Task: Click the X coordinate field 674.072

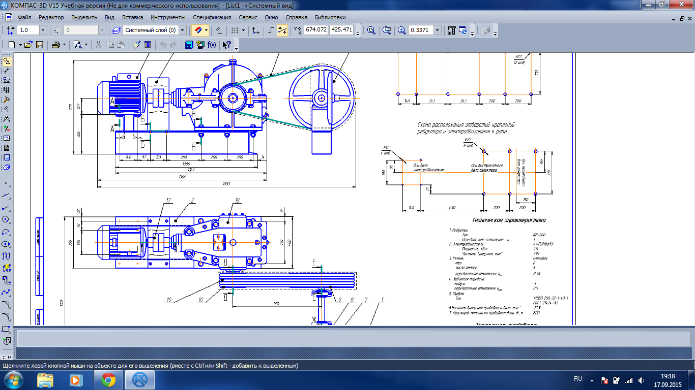Action: (316, 30)
